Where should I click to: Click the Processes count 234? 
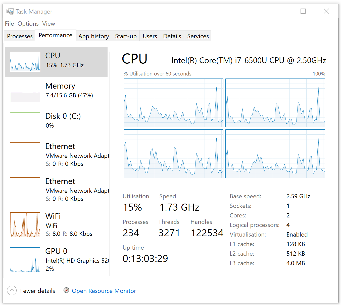tap(131, 233)
